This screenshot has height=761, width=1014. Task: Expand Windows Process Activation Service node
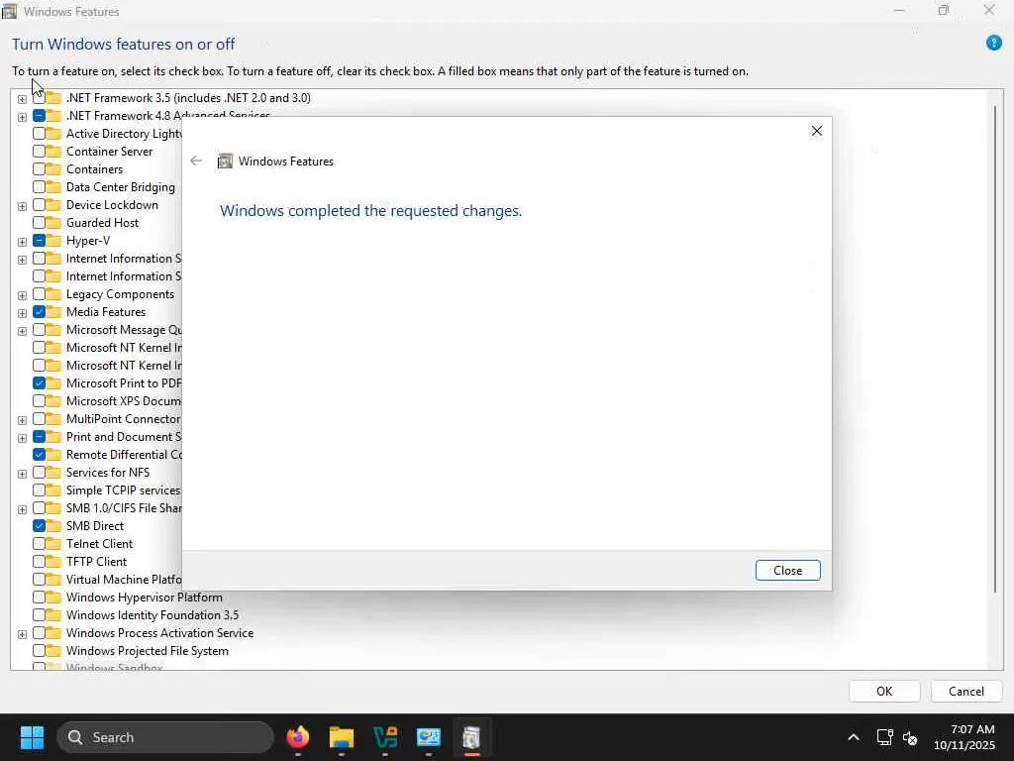[x=22, y=634]
